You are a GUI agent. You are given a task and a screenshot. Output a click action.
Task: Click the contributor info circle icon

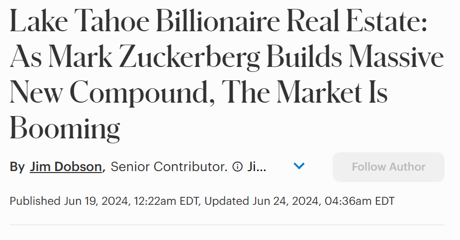[237, 167]
